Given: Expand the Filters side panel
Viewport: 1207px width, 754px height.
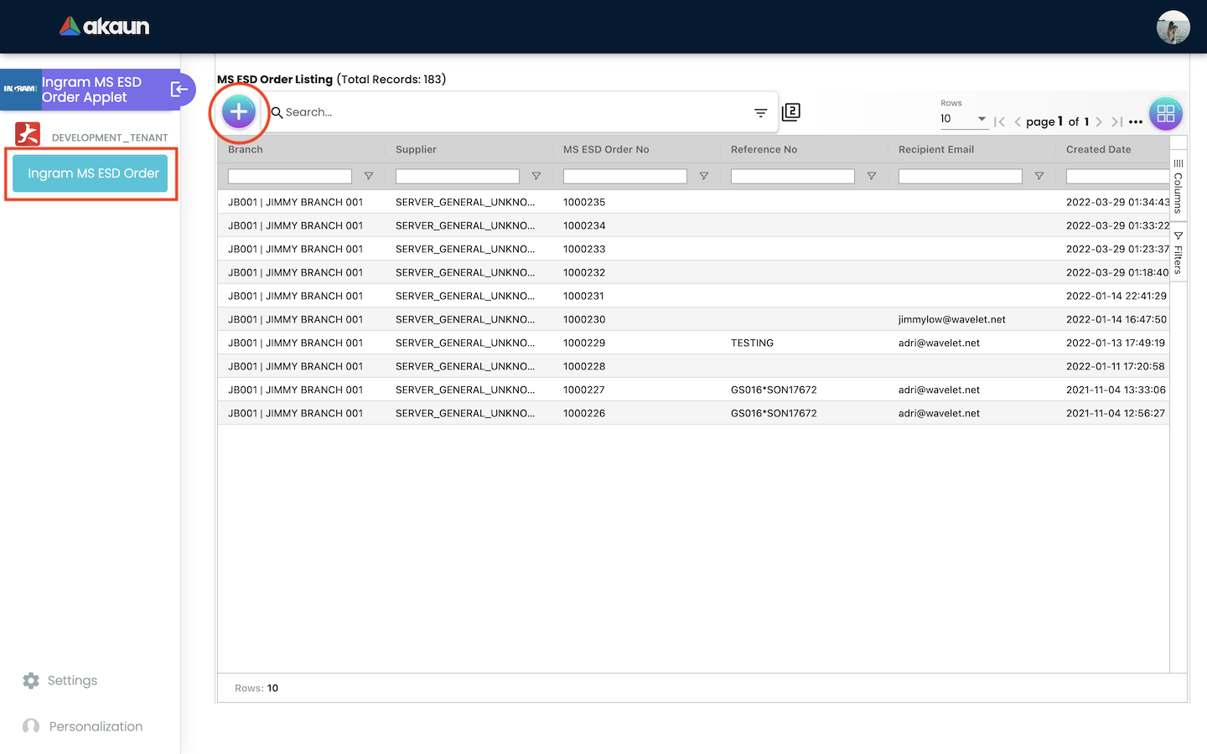Looking at the screenshot, I should pyautogui.click(x=1178, y=253).
